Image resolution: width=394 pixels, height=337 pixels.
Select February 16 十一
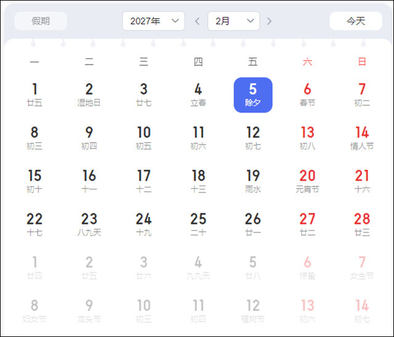coord(89,182)
